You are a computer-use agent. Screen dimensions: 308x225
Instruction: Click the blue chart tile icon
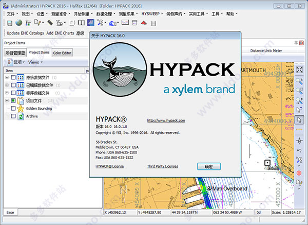pos(90,23)
